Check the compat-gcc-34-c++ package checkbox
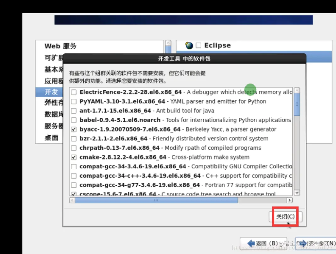The height and width of the screenshot is (254, 336). (x=74, y=176)
